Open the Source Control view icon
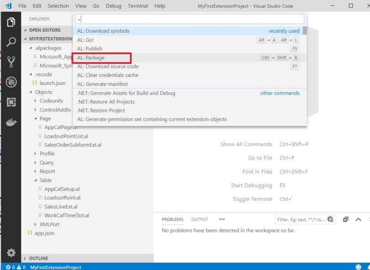The height and width of the screenshot is (270, 370). [11, 62]
